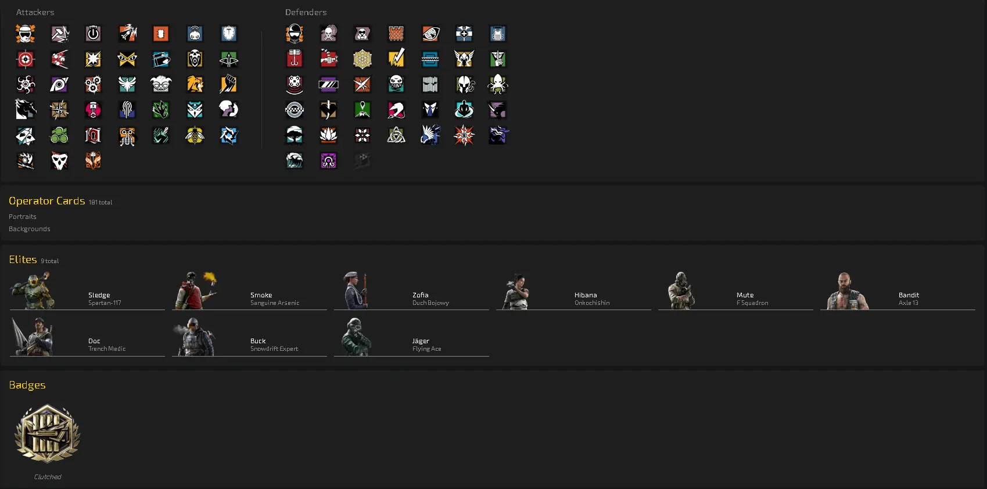Open the Deimos white skull icon

click(59, 161)
